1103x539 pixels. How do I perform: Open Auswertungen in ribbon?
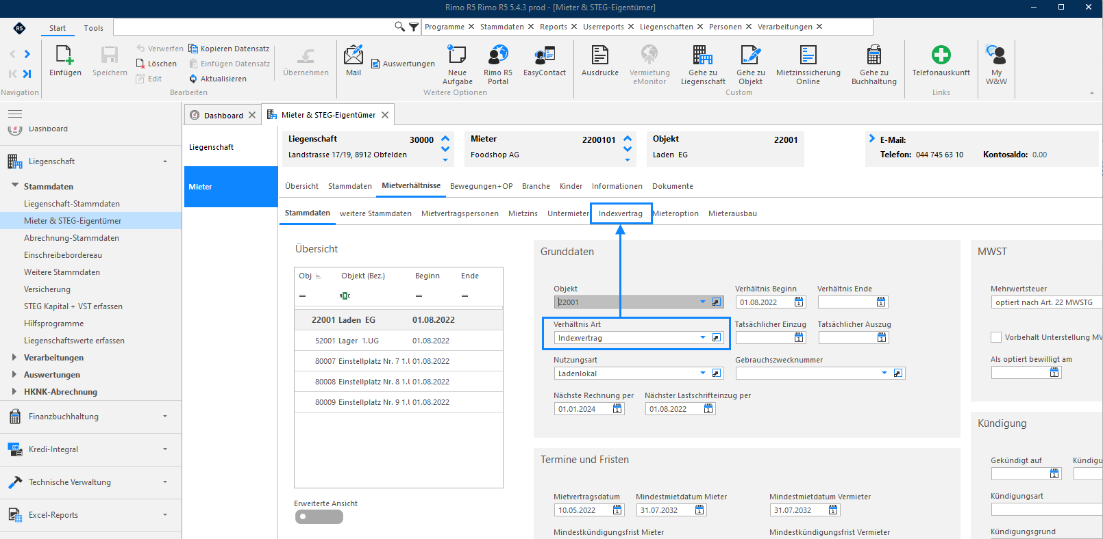pyautogui.click(x=403, y=64)
